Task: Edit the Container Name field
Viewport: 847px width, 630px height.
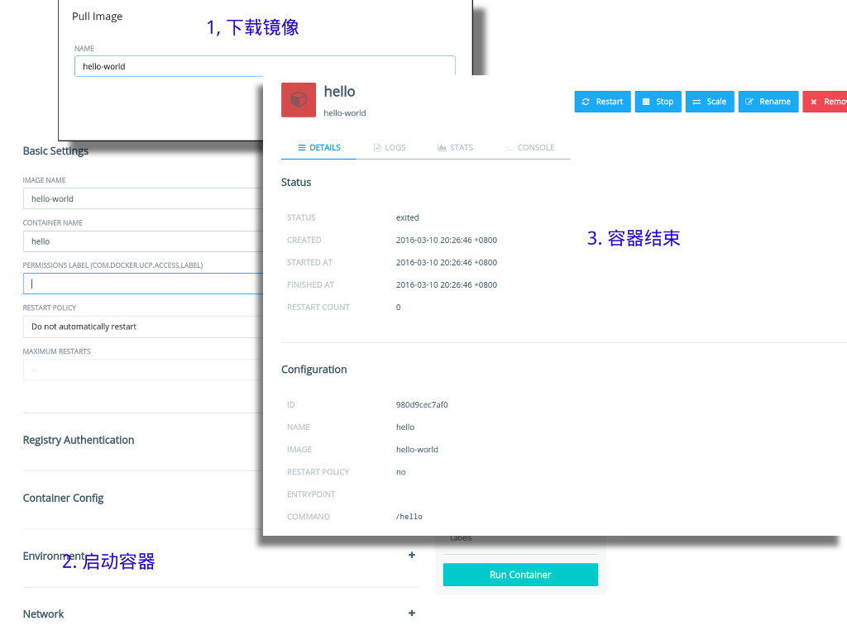Action: 142,241
